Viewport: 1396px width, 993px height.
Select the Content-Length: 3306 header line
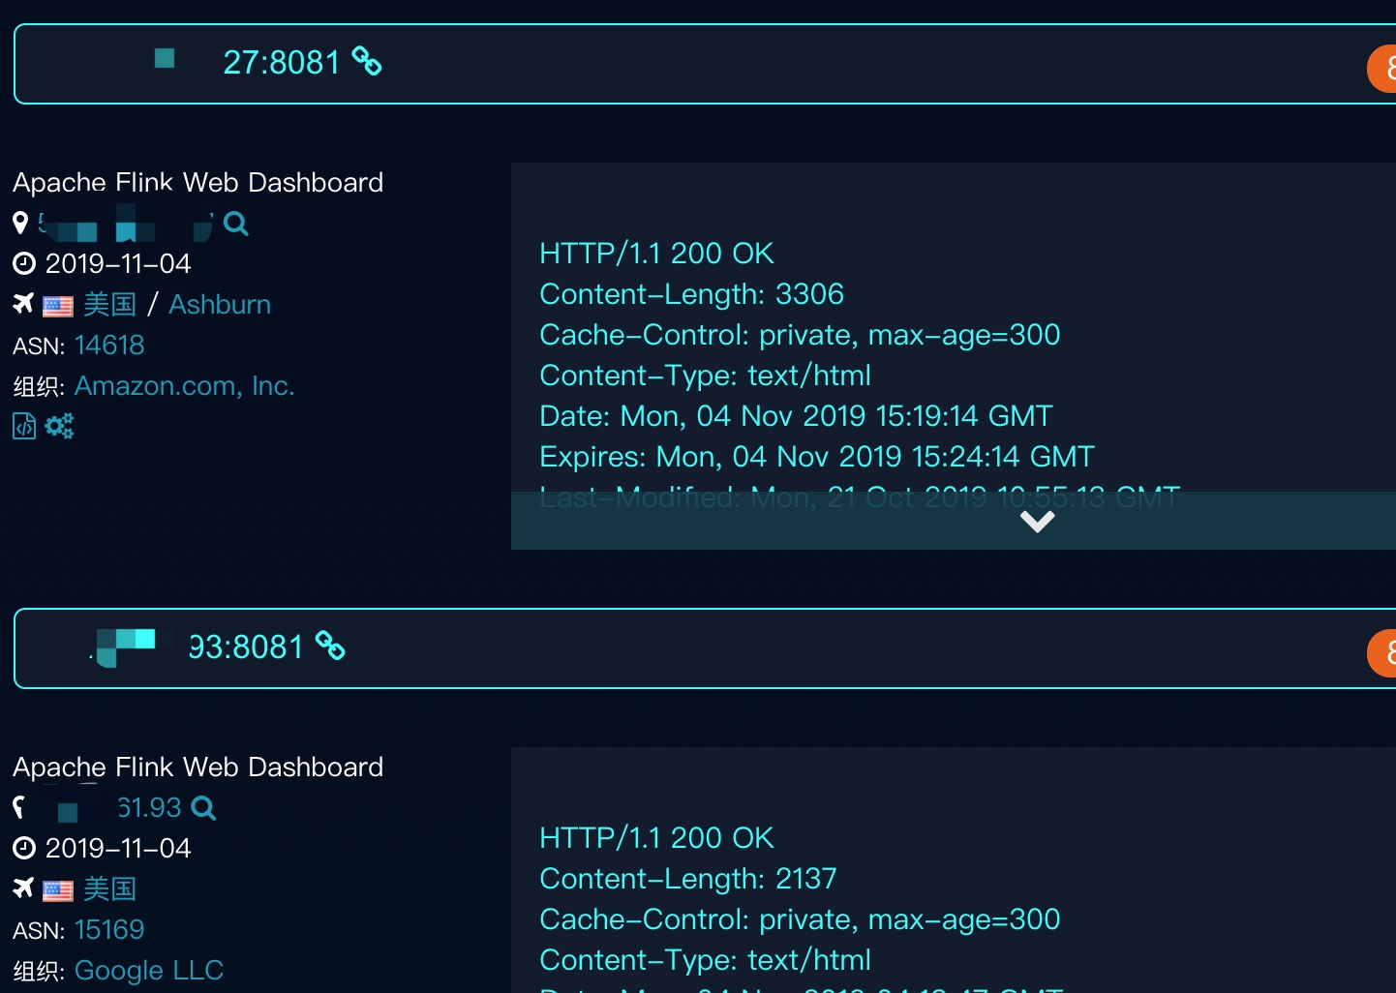(x=691, y=293)
